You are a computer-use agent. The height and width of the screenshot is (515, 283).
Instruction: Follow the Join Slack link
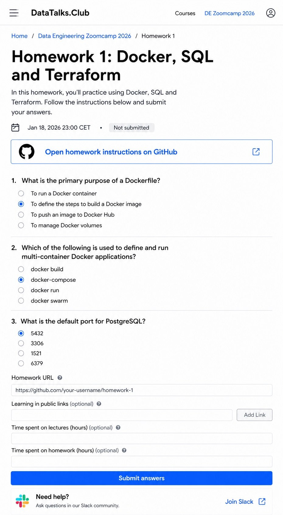239,502
